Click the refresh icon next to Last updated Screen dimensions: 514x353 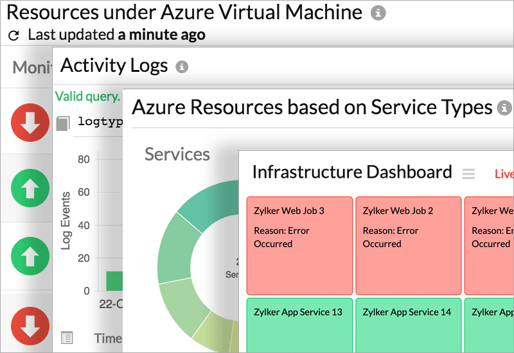[13, 35]
